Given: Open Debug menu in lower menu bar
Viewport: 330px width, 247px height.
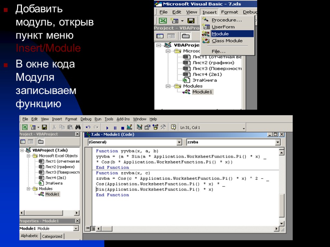Looking at the screenshot, I should coord(86,119).
